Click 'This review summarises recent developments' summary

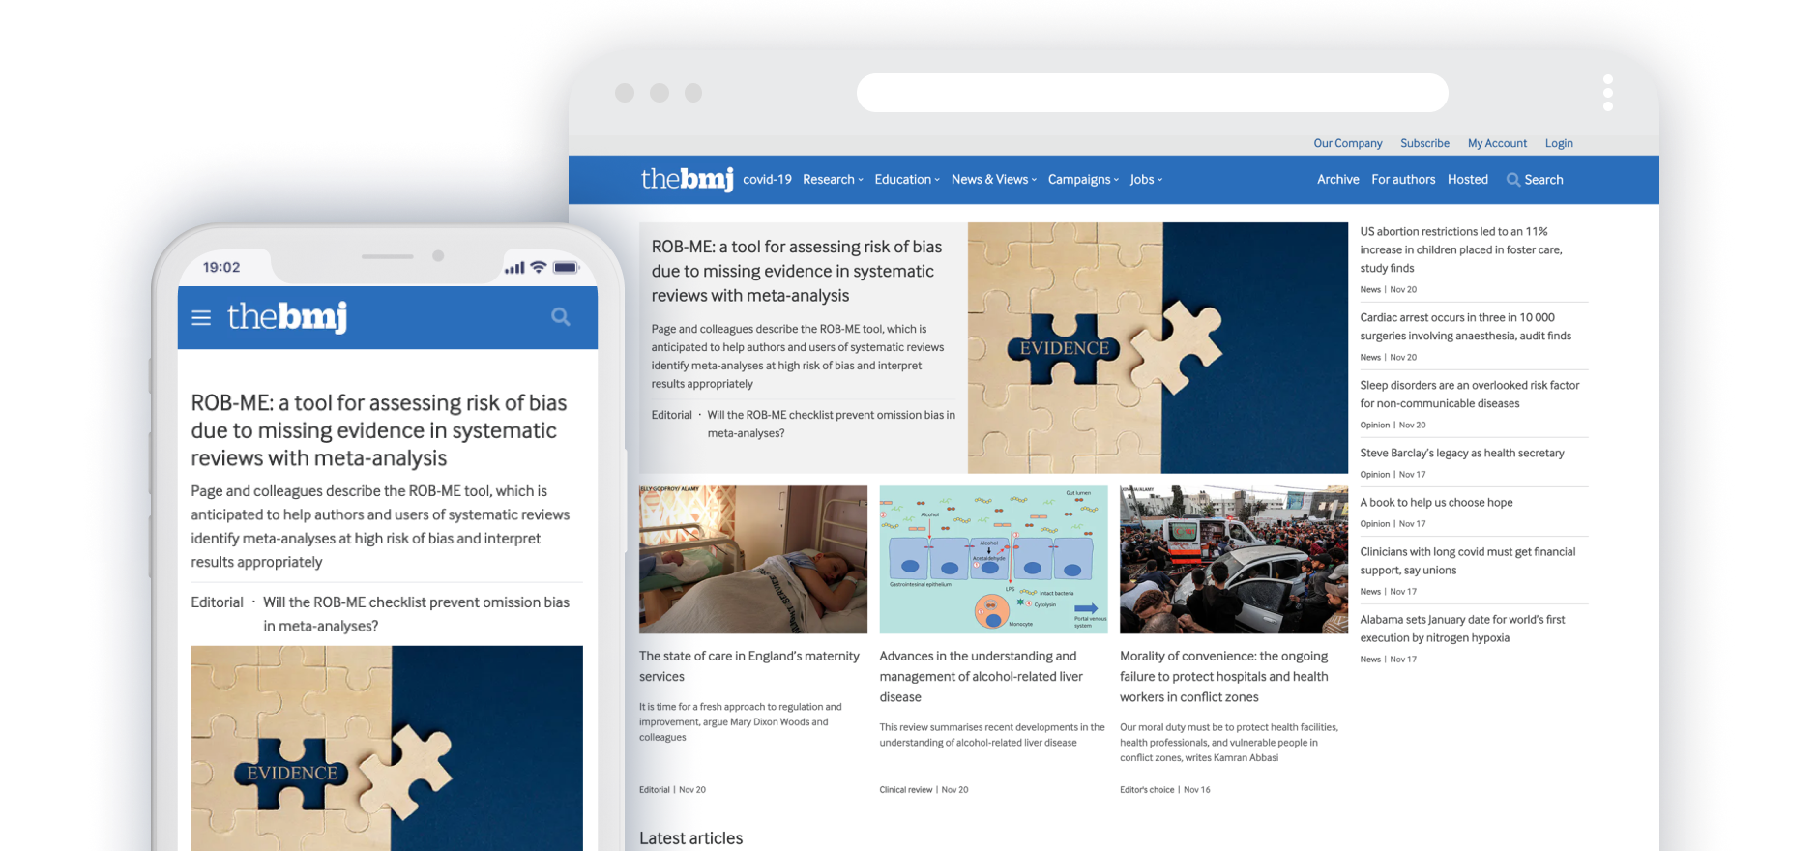pyautogui.click(x=992, y=735)
